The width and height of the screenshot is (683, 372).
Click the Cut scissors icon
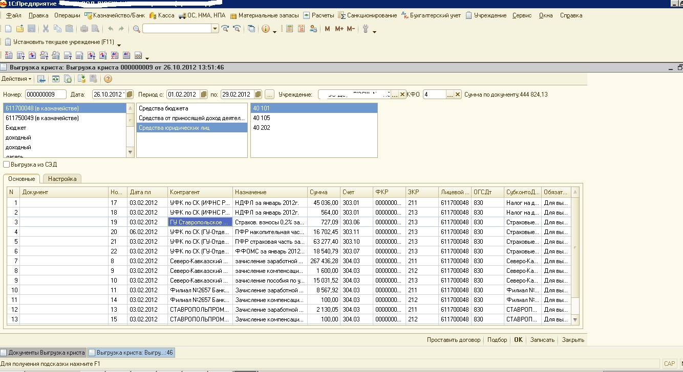pyautogui.click(x=46, y=29)
